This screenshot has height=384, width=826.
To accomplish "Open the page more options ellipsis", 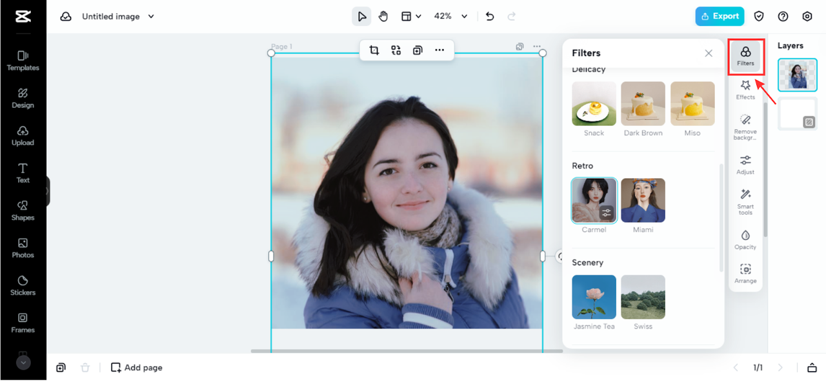I will tap(537, 46).
